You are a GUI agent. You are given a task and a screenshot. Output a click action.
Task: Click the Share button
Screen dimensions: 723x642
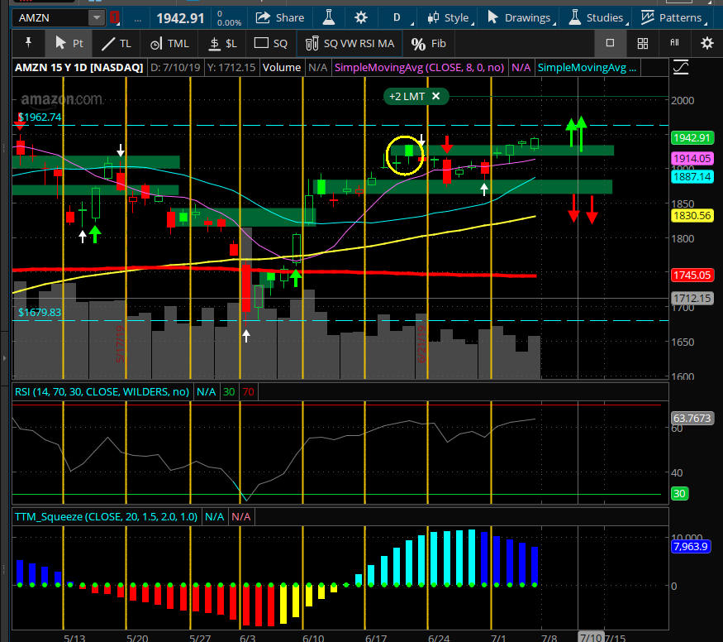280,17
